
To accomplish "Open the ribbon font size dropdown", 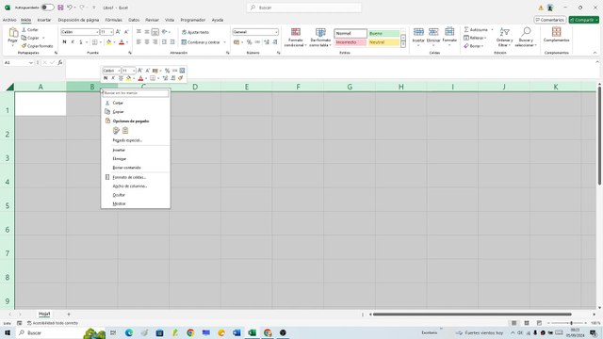I will (x=111, y=32).
